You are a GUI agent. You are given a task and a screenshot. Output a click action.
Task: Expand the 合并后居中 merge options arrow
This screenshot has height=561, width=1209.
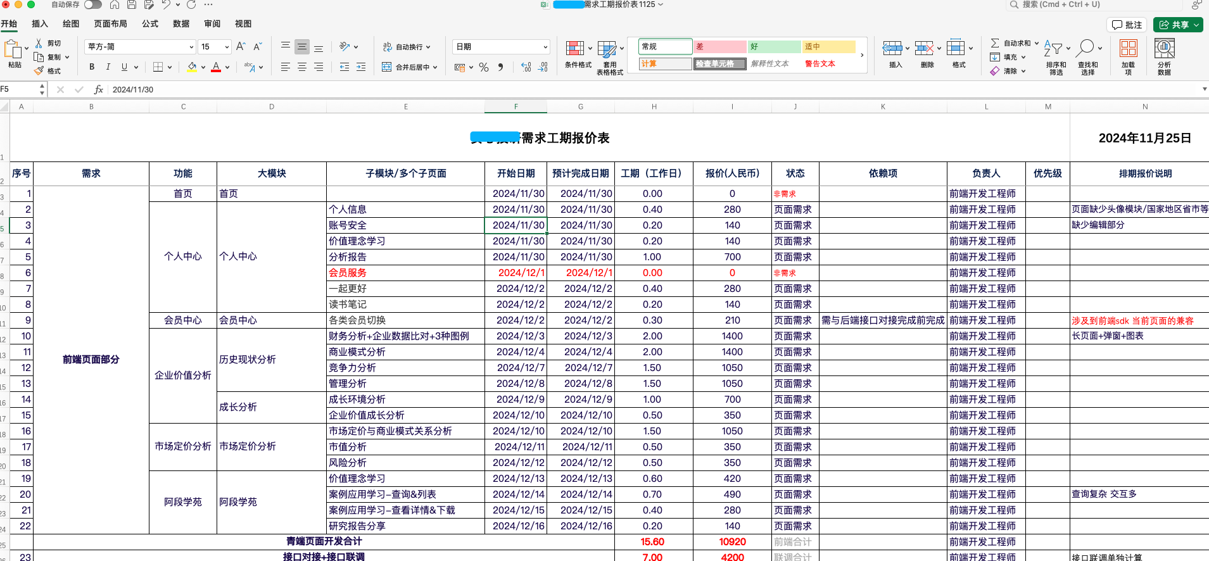click(x=435, y=67)
